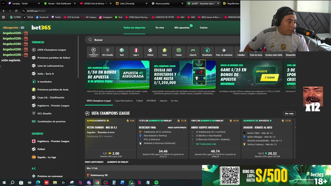Select the eSports controller shortcut
Image resolution: width=331 pixels, height=186 pixels.
pyautogui.click(x=193, y=52)
